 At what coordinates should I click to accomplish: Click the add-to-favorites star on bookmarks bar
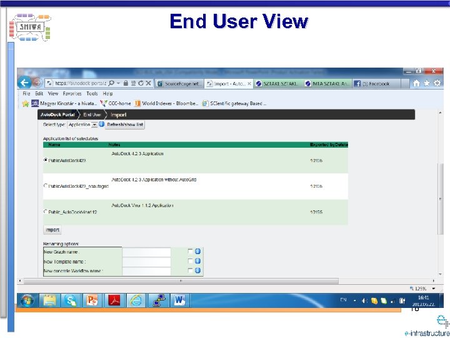point(26,103)
